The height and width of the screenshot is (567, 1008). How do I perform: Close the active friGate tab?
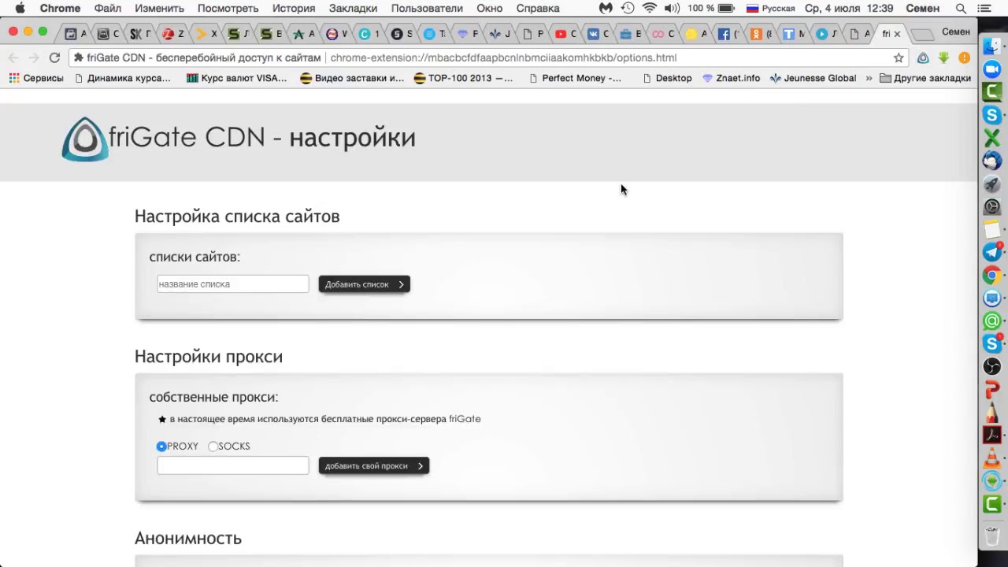[897, 34]
